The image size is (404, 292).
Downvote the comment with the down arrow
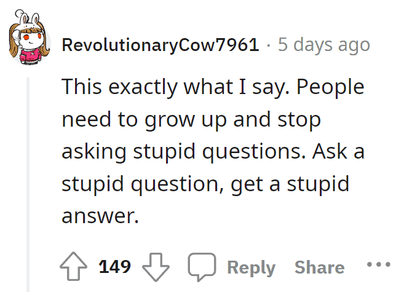156,267
